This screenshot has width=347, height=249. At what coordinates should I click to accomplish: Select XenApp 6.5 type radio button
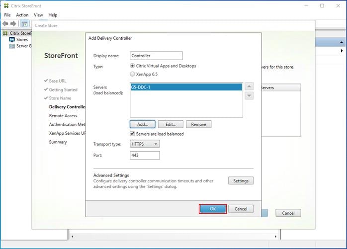click(x=132, y=74)
